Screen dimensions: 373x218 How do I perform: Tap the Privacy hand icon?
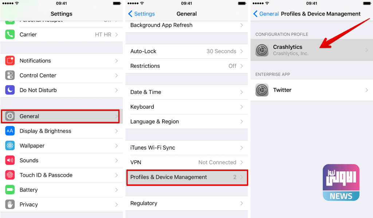coord(10,205)
